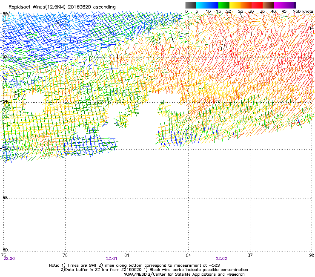This screenshot has width=315, height=277.
Task: Click the '84' longitude axis label
Action: click(x=188, y=255)
